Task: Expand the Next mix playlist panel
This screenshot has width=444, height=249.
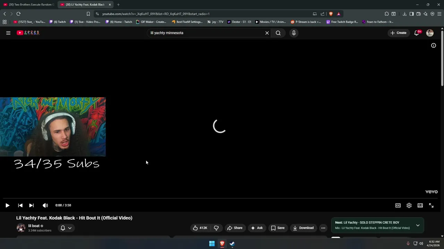Action: point(418,225)
